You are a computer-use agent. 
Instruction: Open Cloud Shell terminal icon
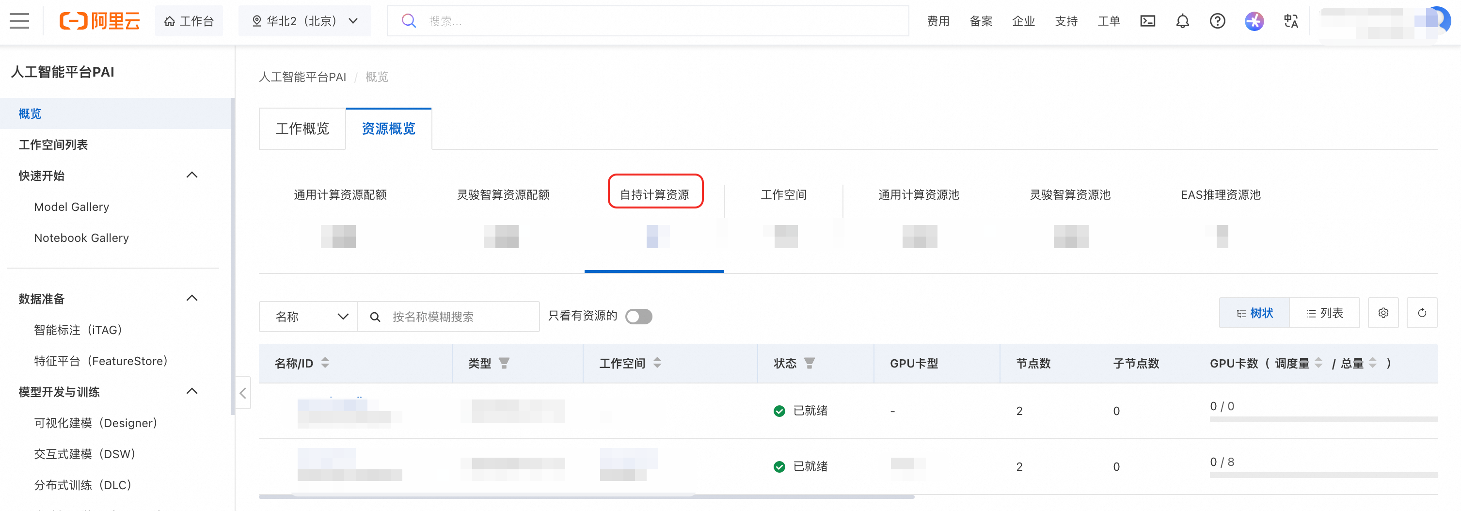(1147, 21)
